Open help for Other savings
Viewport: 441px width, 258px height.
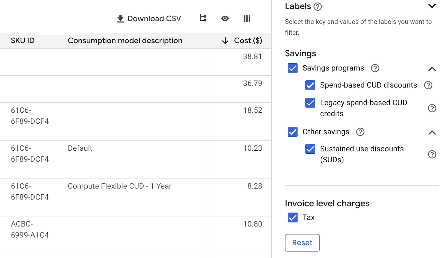(x=360, y=132)
